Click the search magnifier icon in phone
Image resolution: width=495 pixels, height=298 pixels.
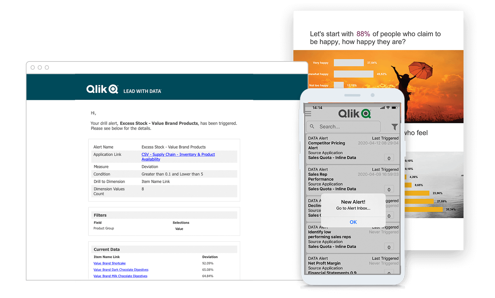pos(312,127)
